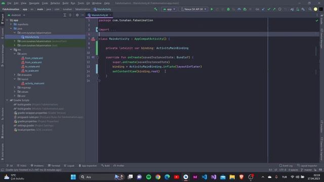Open Adobe XD from the taskbar
324x182 pixels.
195,177
